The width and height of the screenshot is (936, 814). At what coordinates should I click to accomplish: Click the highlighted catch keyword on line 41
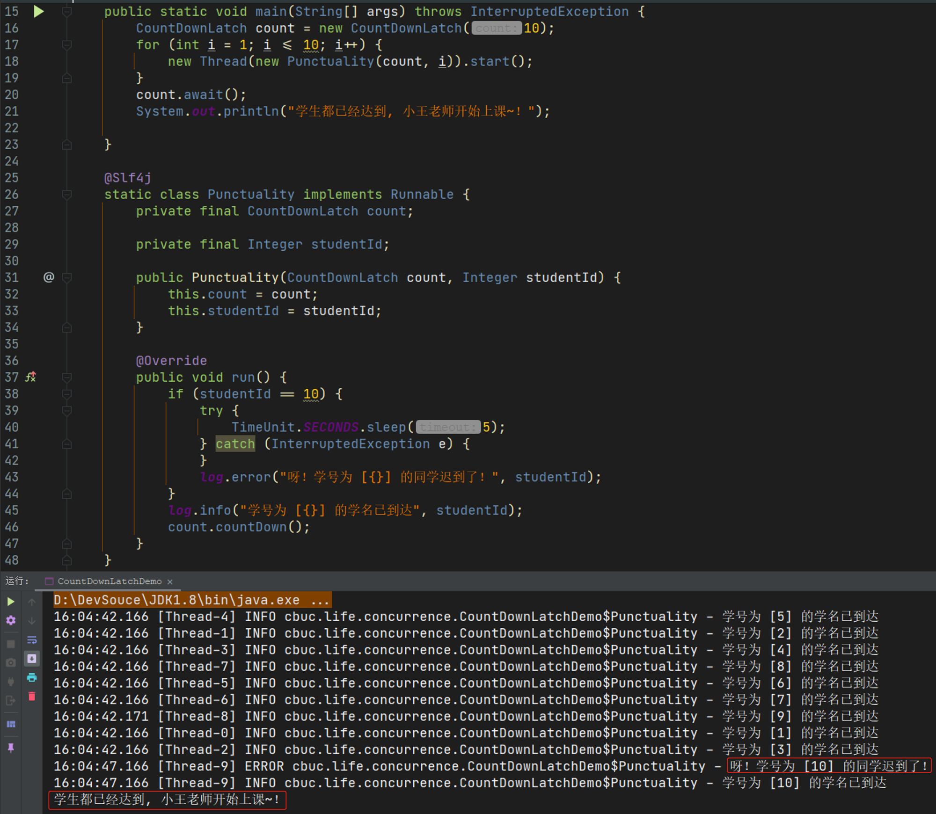point(235,444)
